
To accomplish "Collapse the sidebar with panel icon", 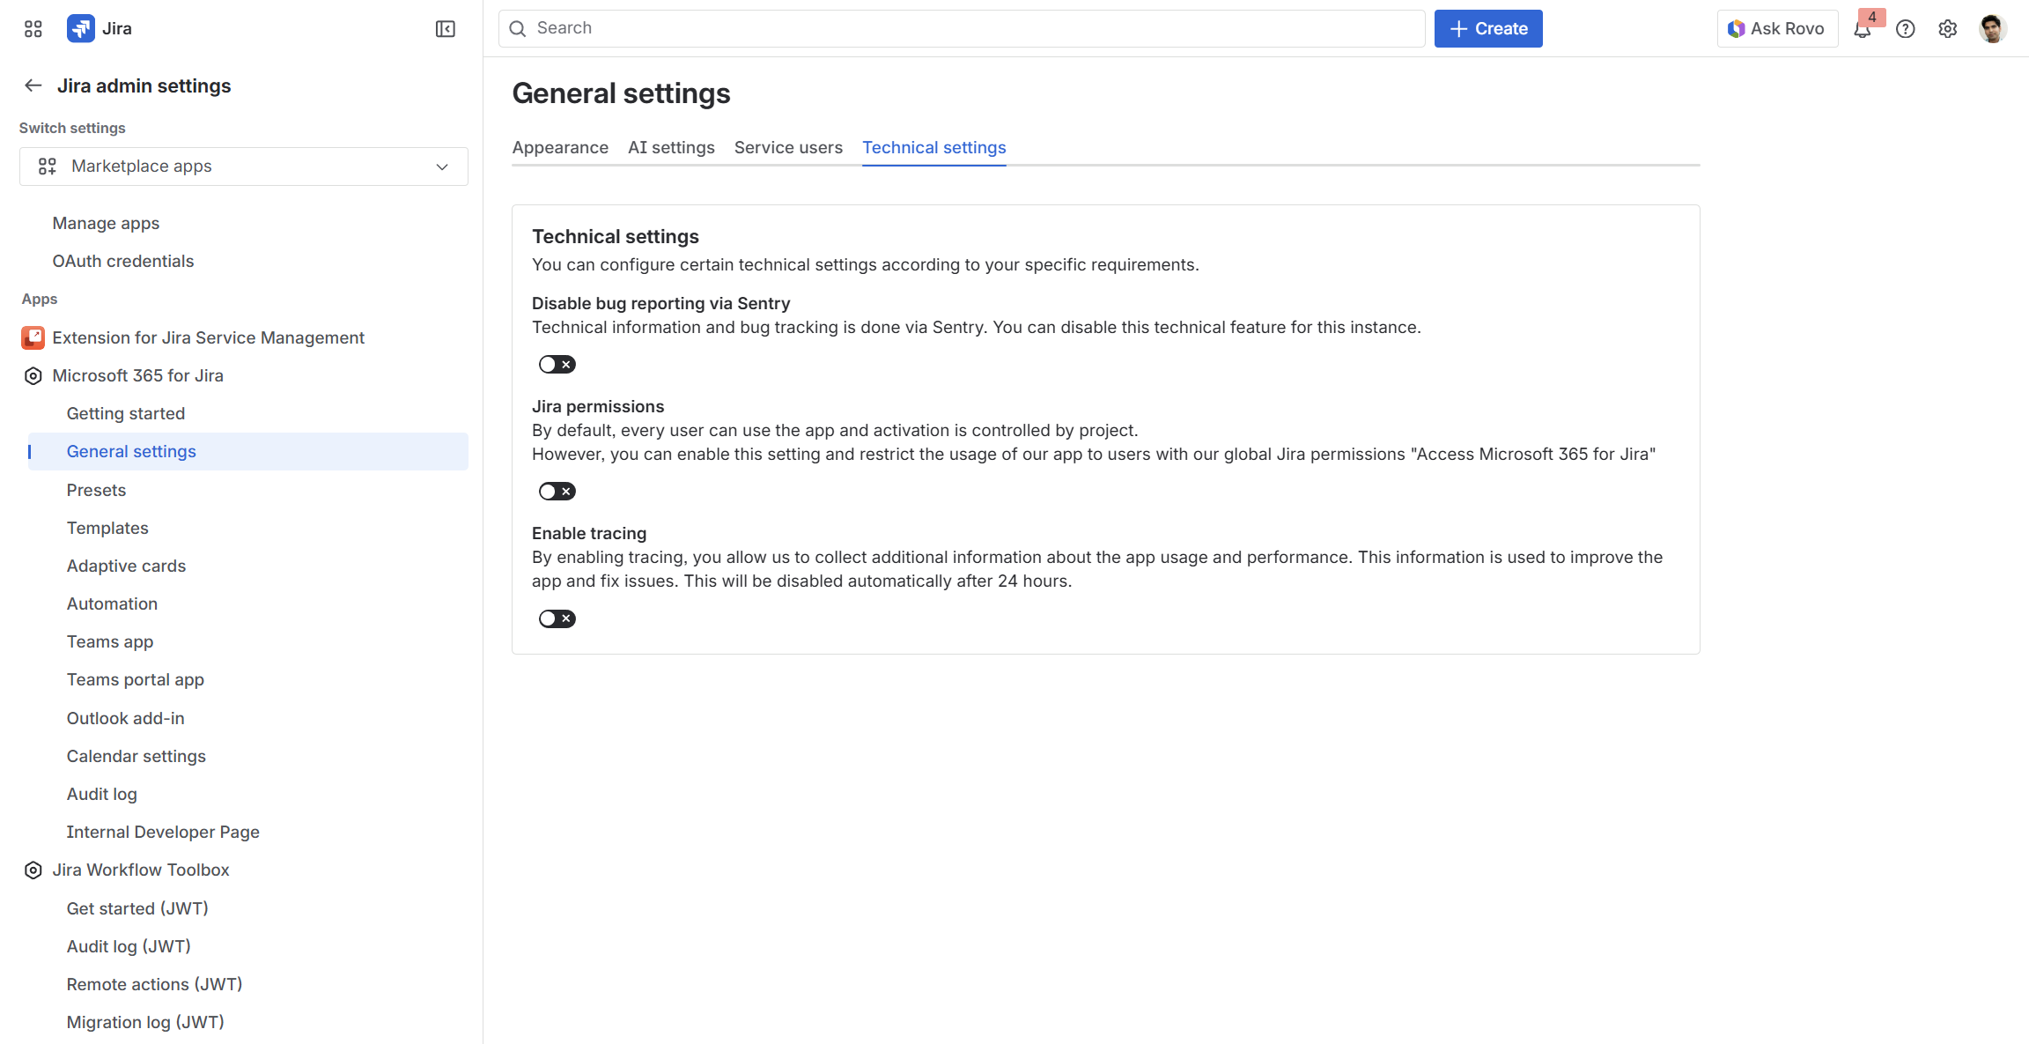I will click(446, 29).
